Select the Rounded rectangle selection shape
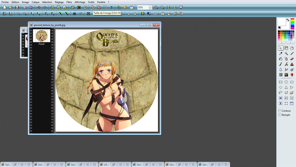296x167 pixels. click(x=292, y=82)
